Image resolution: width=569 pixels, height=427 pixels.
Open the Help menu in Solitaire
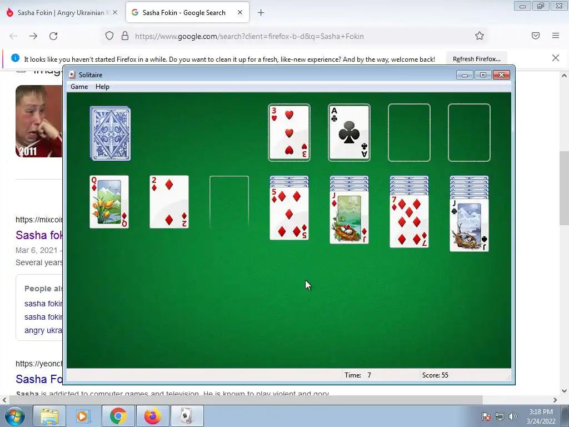tap(102, 87)
